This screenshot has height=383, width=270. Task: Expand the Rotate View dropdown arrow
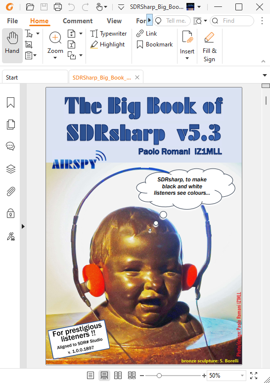[81, 55]
